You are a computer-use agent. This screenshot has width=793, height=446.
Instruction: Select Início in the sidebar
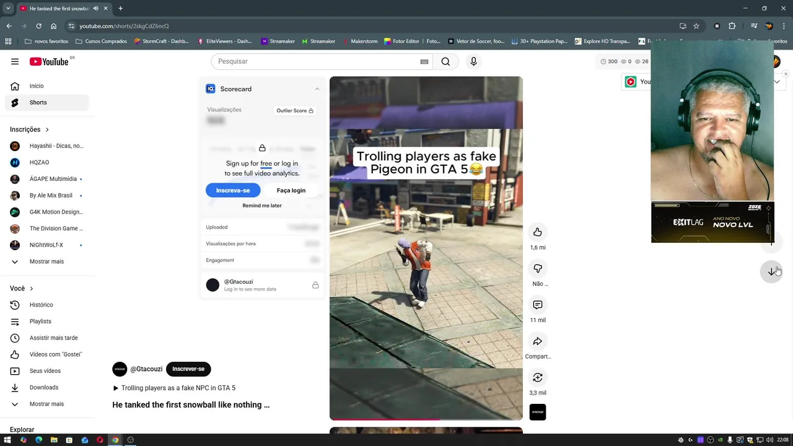pyautogui.click(x=47, y=86)
